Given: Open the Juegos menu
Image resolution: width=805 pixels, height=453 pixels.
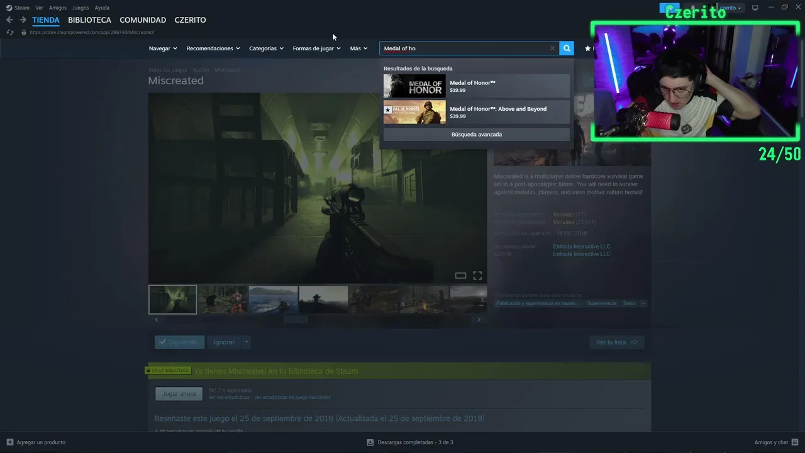Looking at the screenshot, I should [x=80, y=8].
